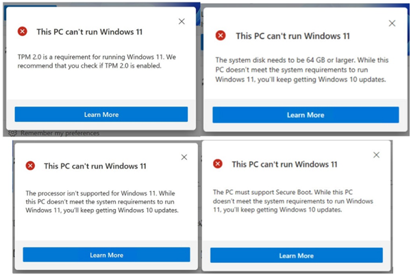Image resolution: width=411 pixels, height=276 pixels.
Task: Click the Remember my preferences text
Action: [60, 133]
